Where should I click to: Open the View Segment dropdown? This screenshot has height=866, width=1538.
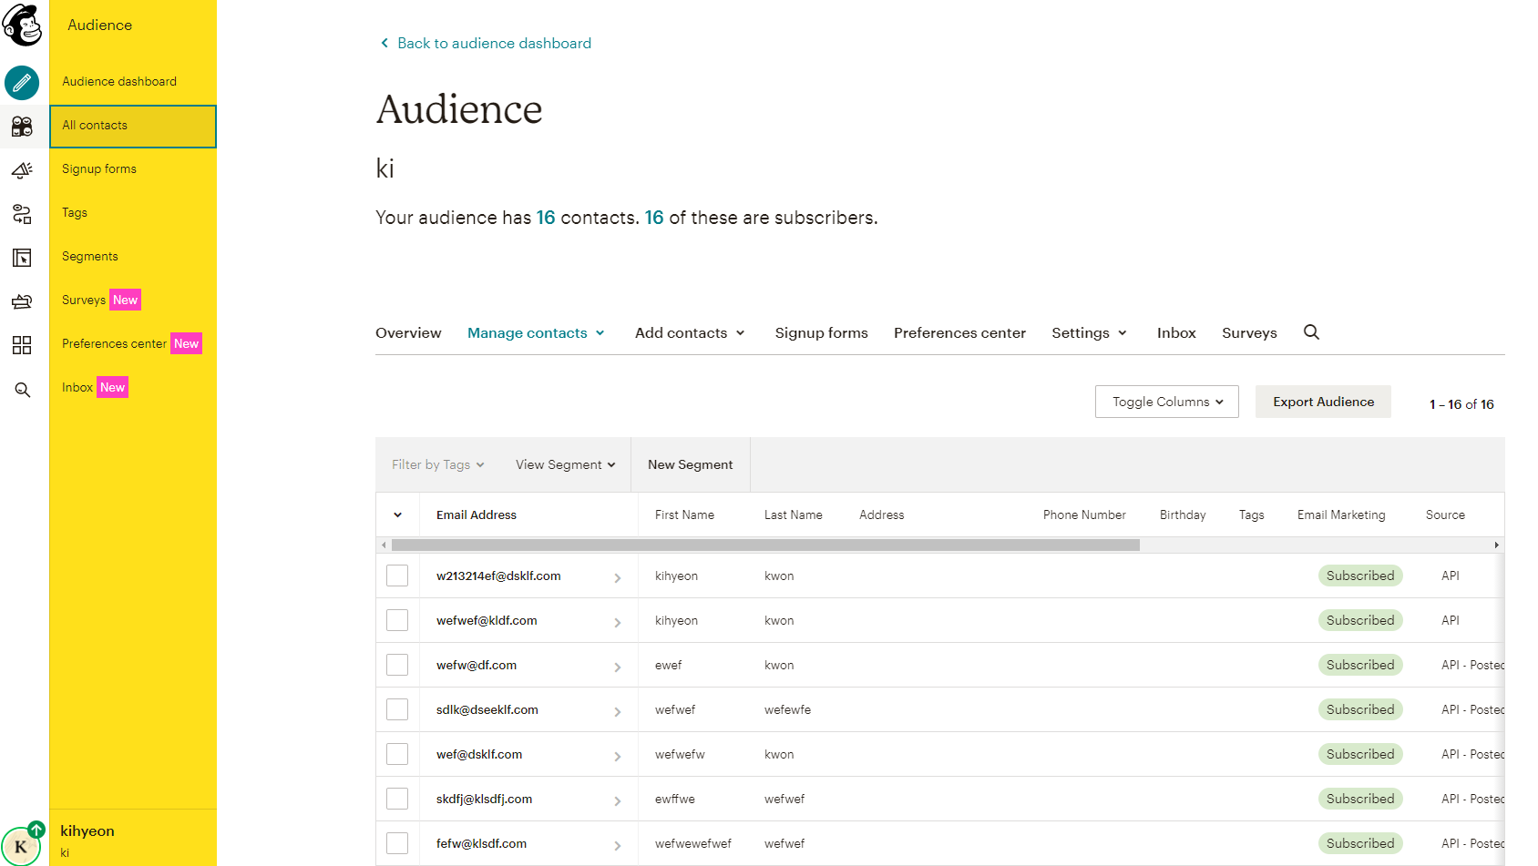click(x=566, y=464)
